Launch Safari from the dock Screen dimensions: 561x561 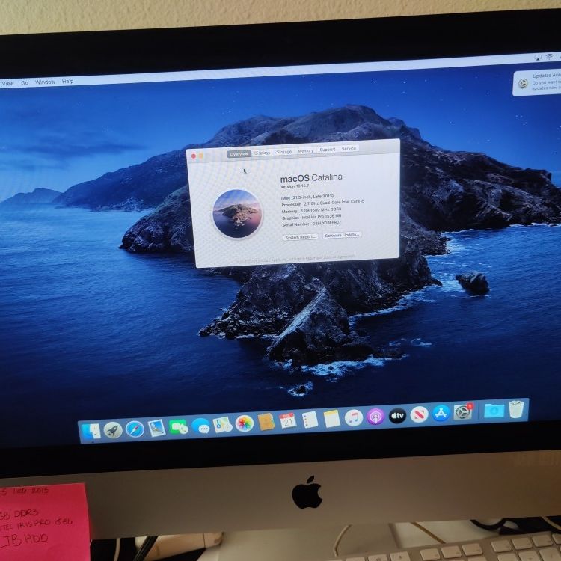[135, 429]
